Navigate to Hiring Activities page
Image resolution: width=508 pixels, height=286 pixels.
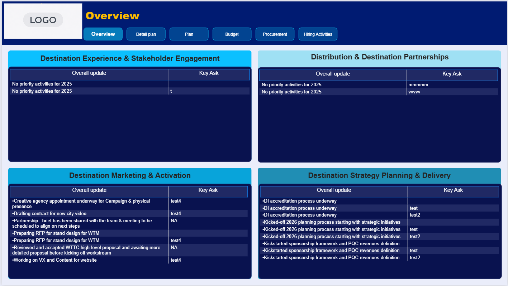318,34
